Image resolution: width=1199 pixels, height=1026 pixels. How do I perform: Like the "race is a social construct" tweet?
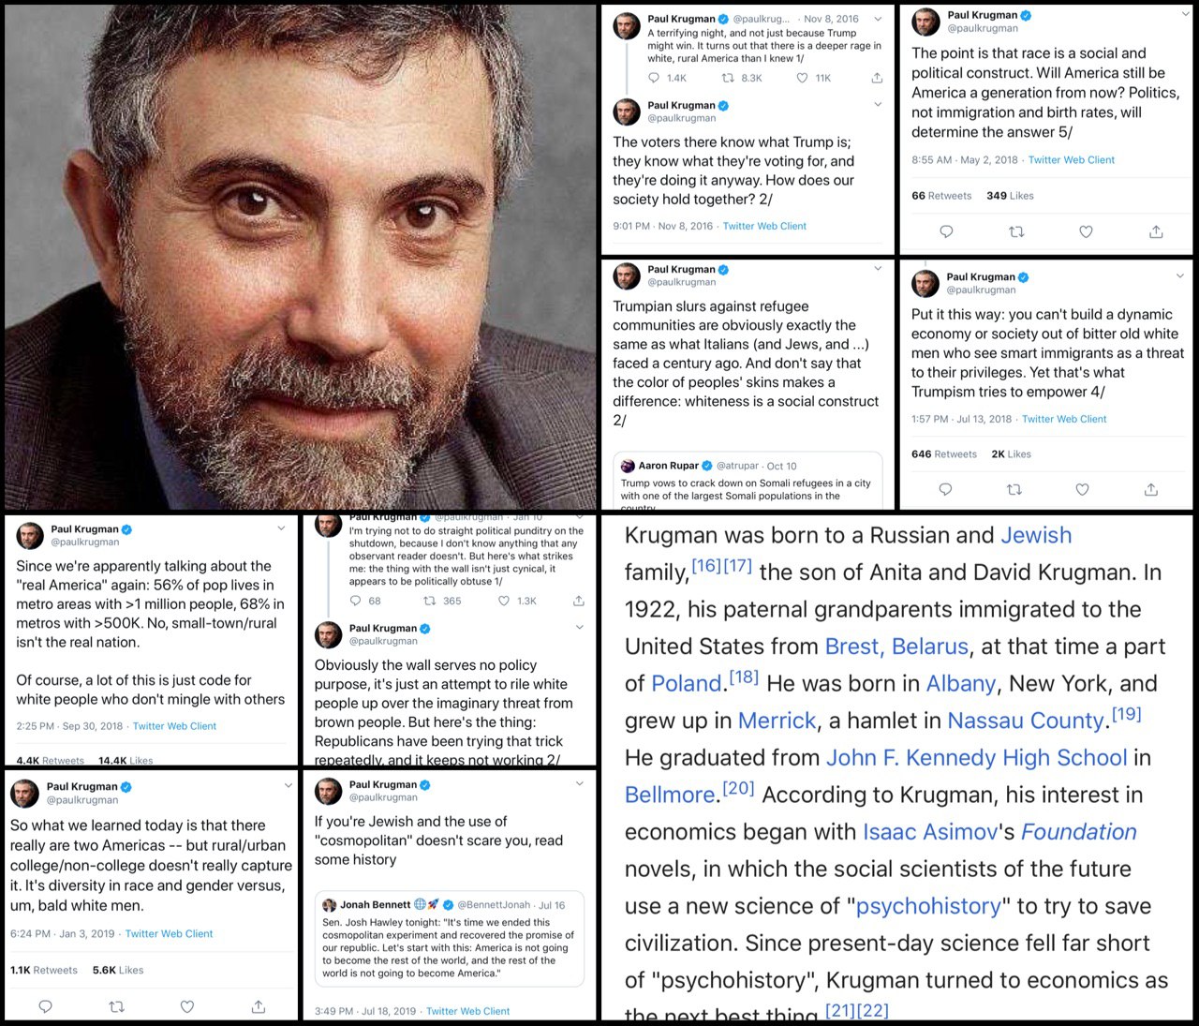1086,231
